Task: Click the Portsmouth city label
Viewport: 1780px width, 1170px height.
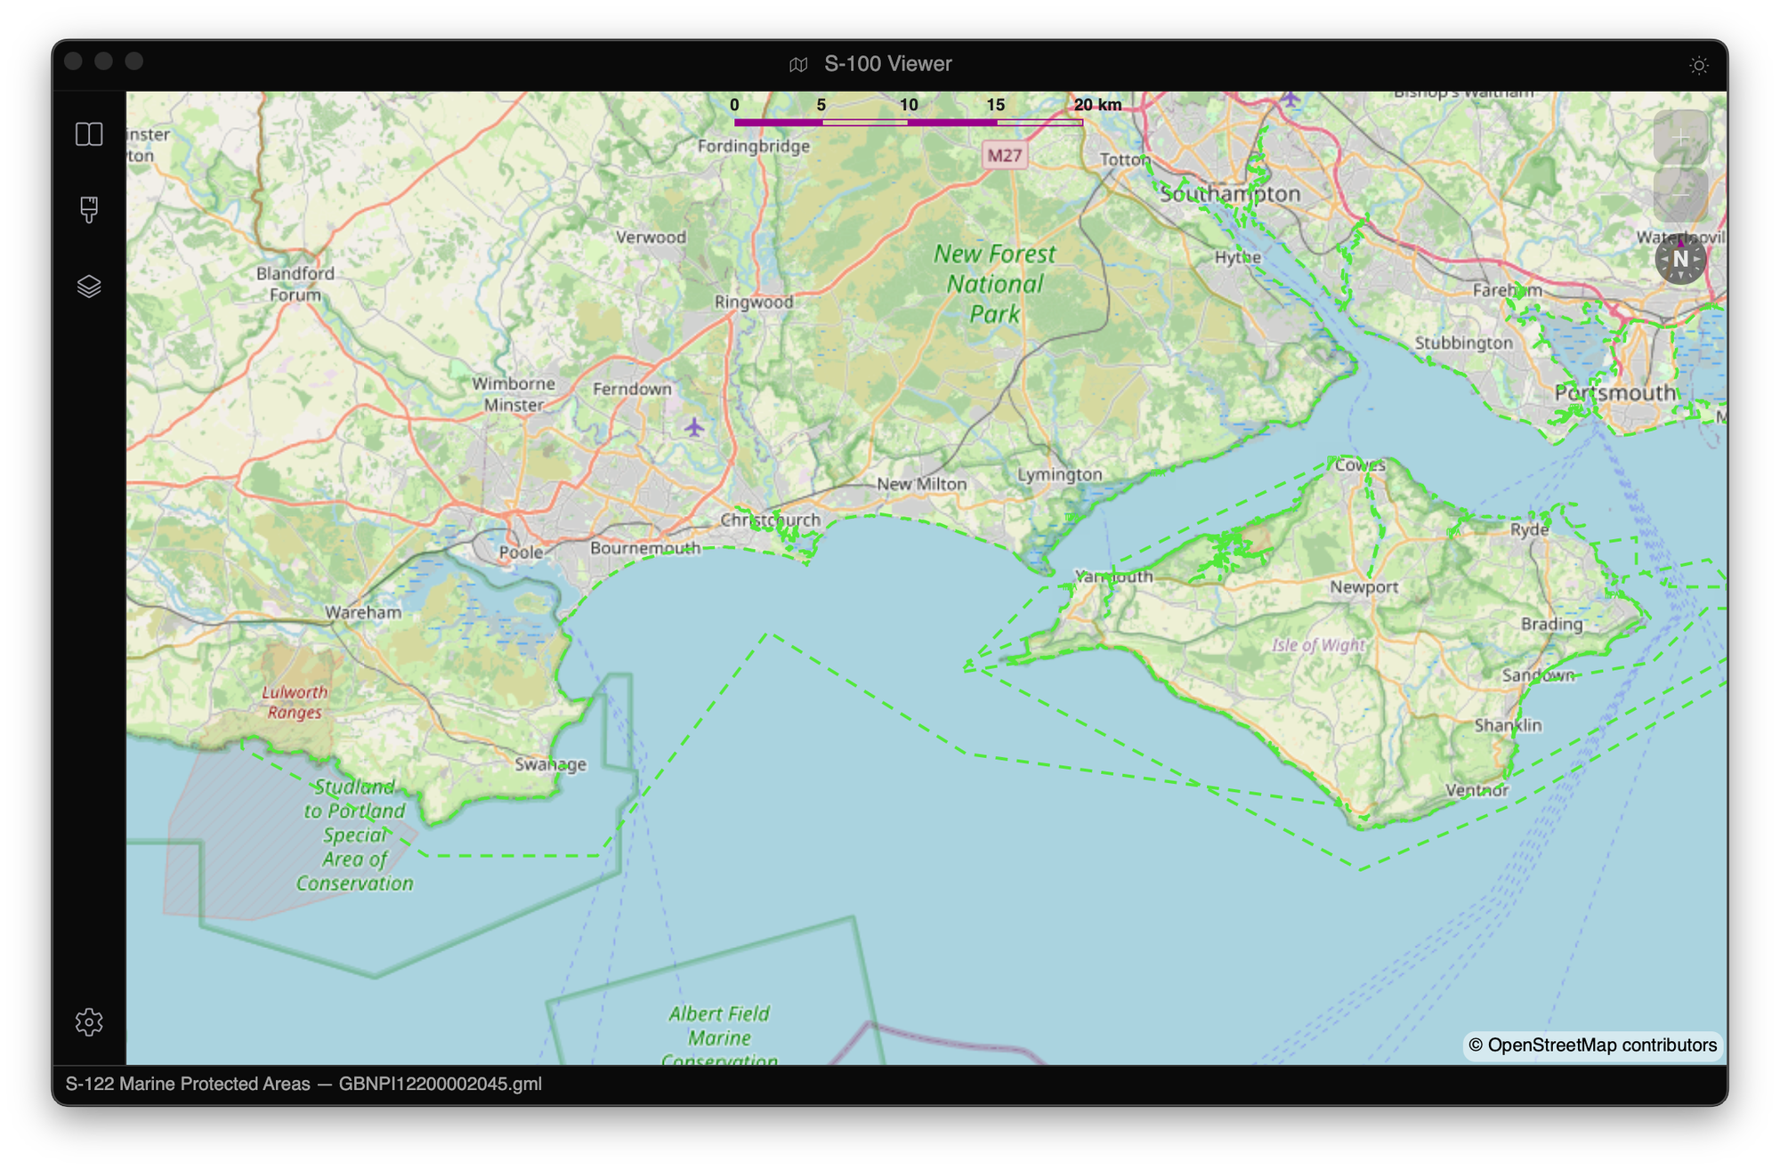Action: [1615, 392]
